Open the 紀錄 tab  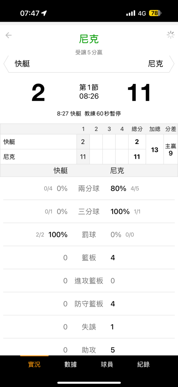tap(144, 364)
